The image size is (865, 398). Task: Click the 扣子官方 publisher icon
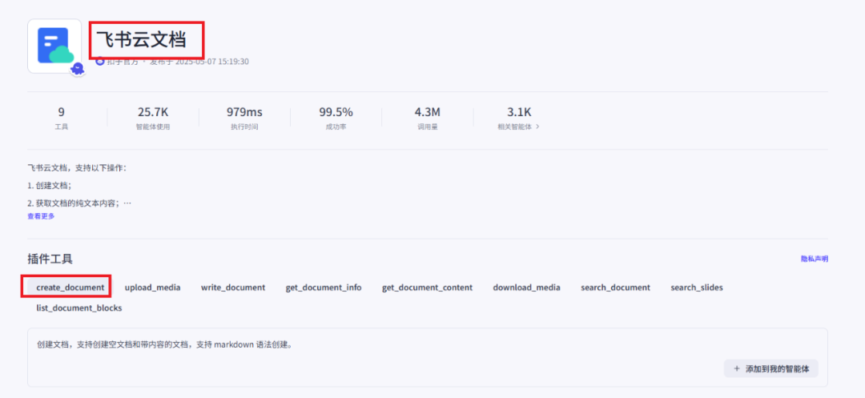[100, 61]
